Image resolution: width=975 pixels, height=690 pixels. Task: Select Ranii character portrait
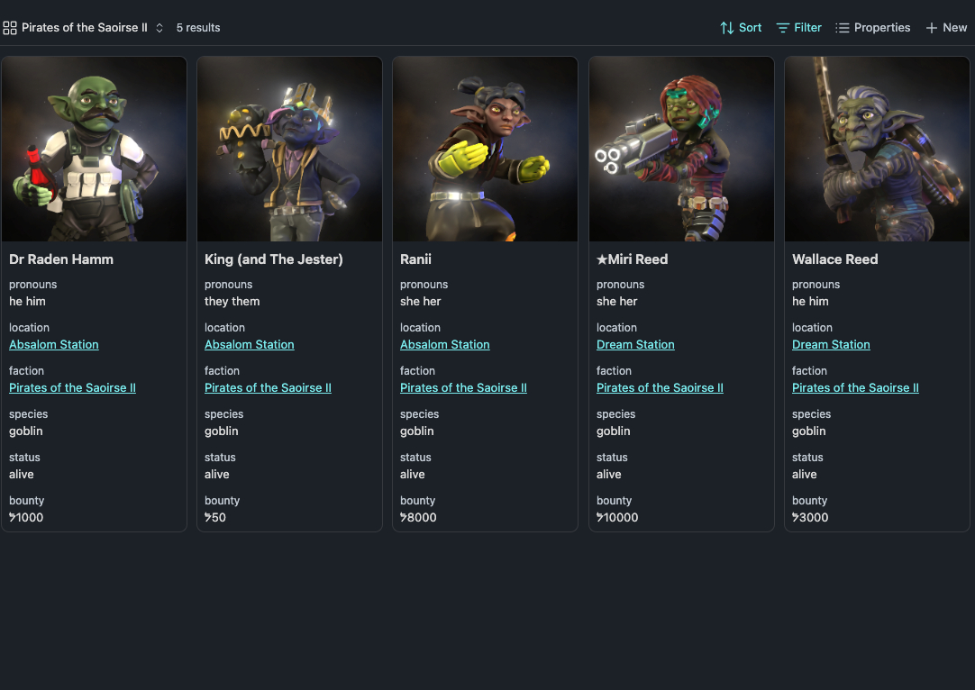[x=485, y=150]
